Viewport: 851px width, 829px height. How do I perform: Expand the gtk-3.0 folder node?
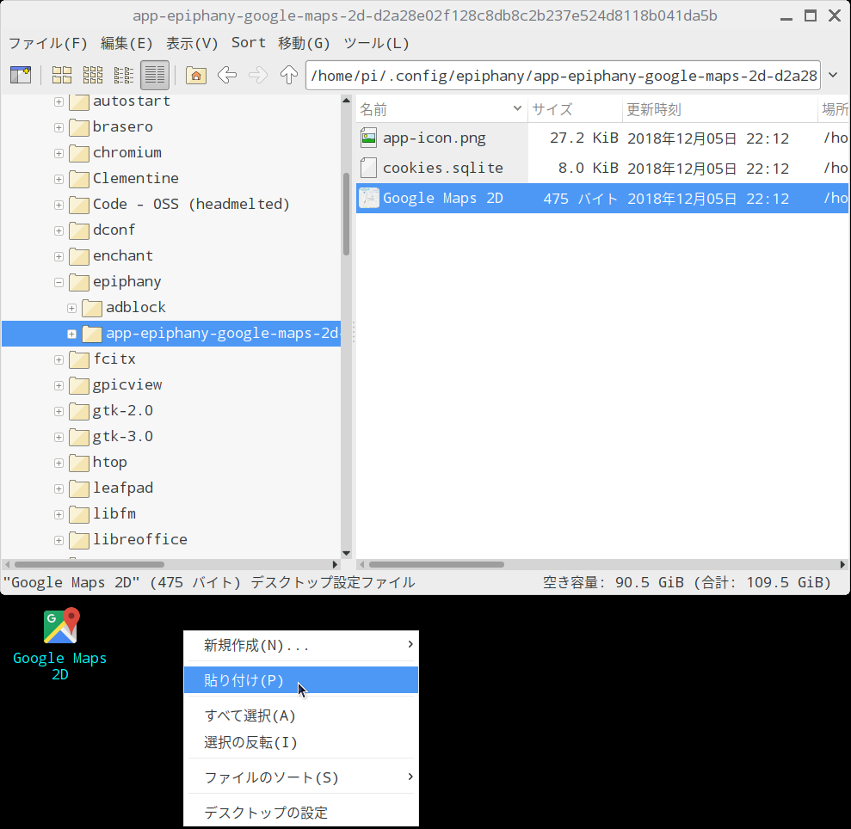pos(59,437)
